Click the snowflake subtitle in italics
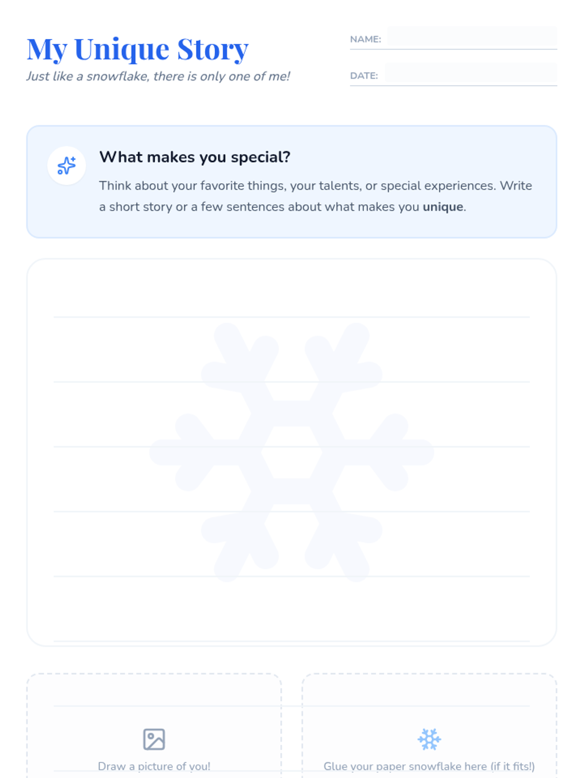 [158, 76]
